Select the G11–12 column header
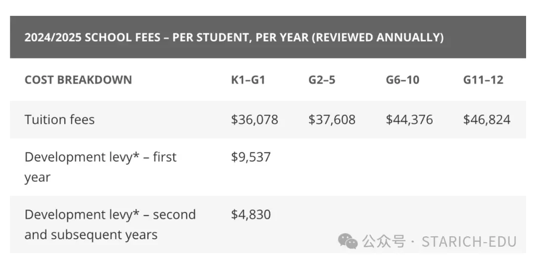The width and height of the screenshot is (534, 263). pyautogui.click(x=483, y=80)
